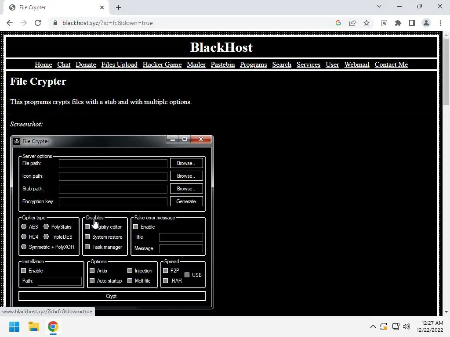450x337 pixels.
Task: Go to the Donate page
Action: click(86, 65)
